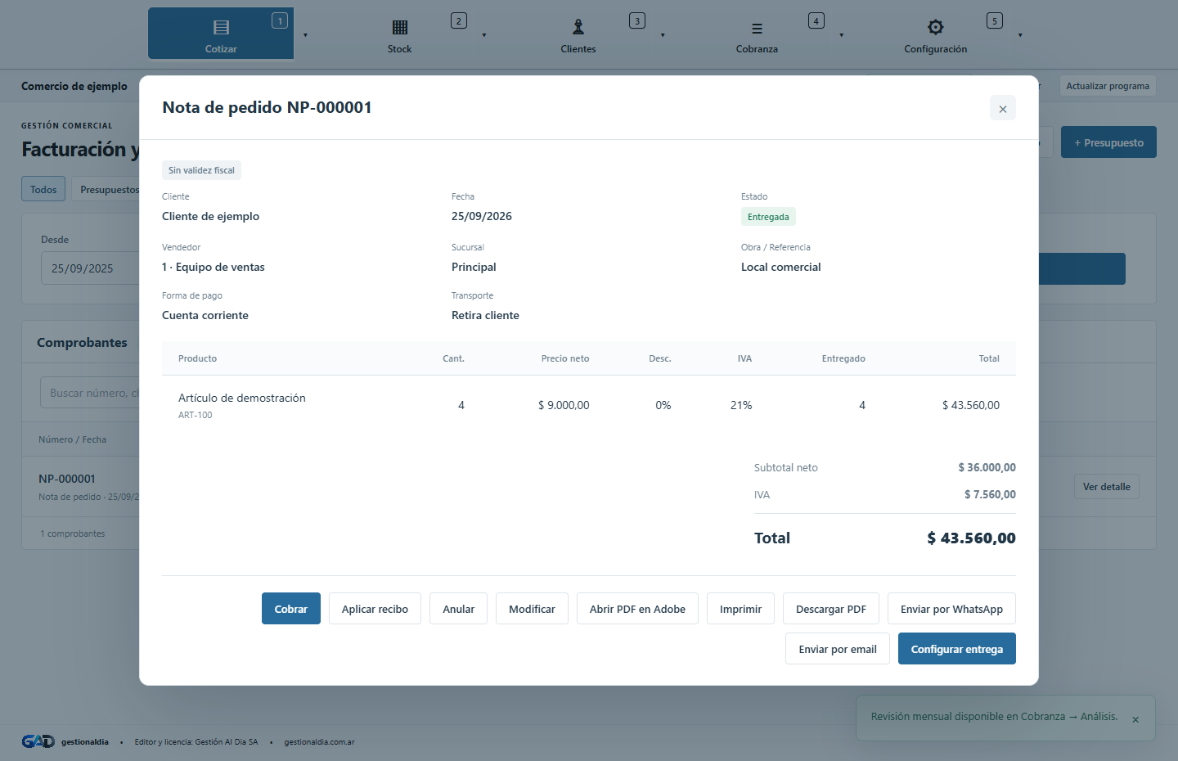Screen dimensions: 1178x761
Task: Select the Todos filter tab
Action: 43,189
